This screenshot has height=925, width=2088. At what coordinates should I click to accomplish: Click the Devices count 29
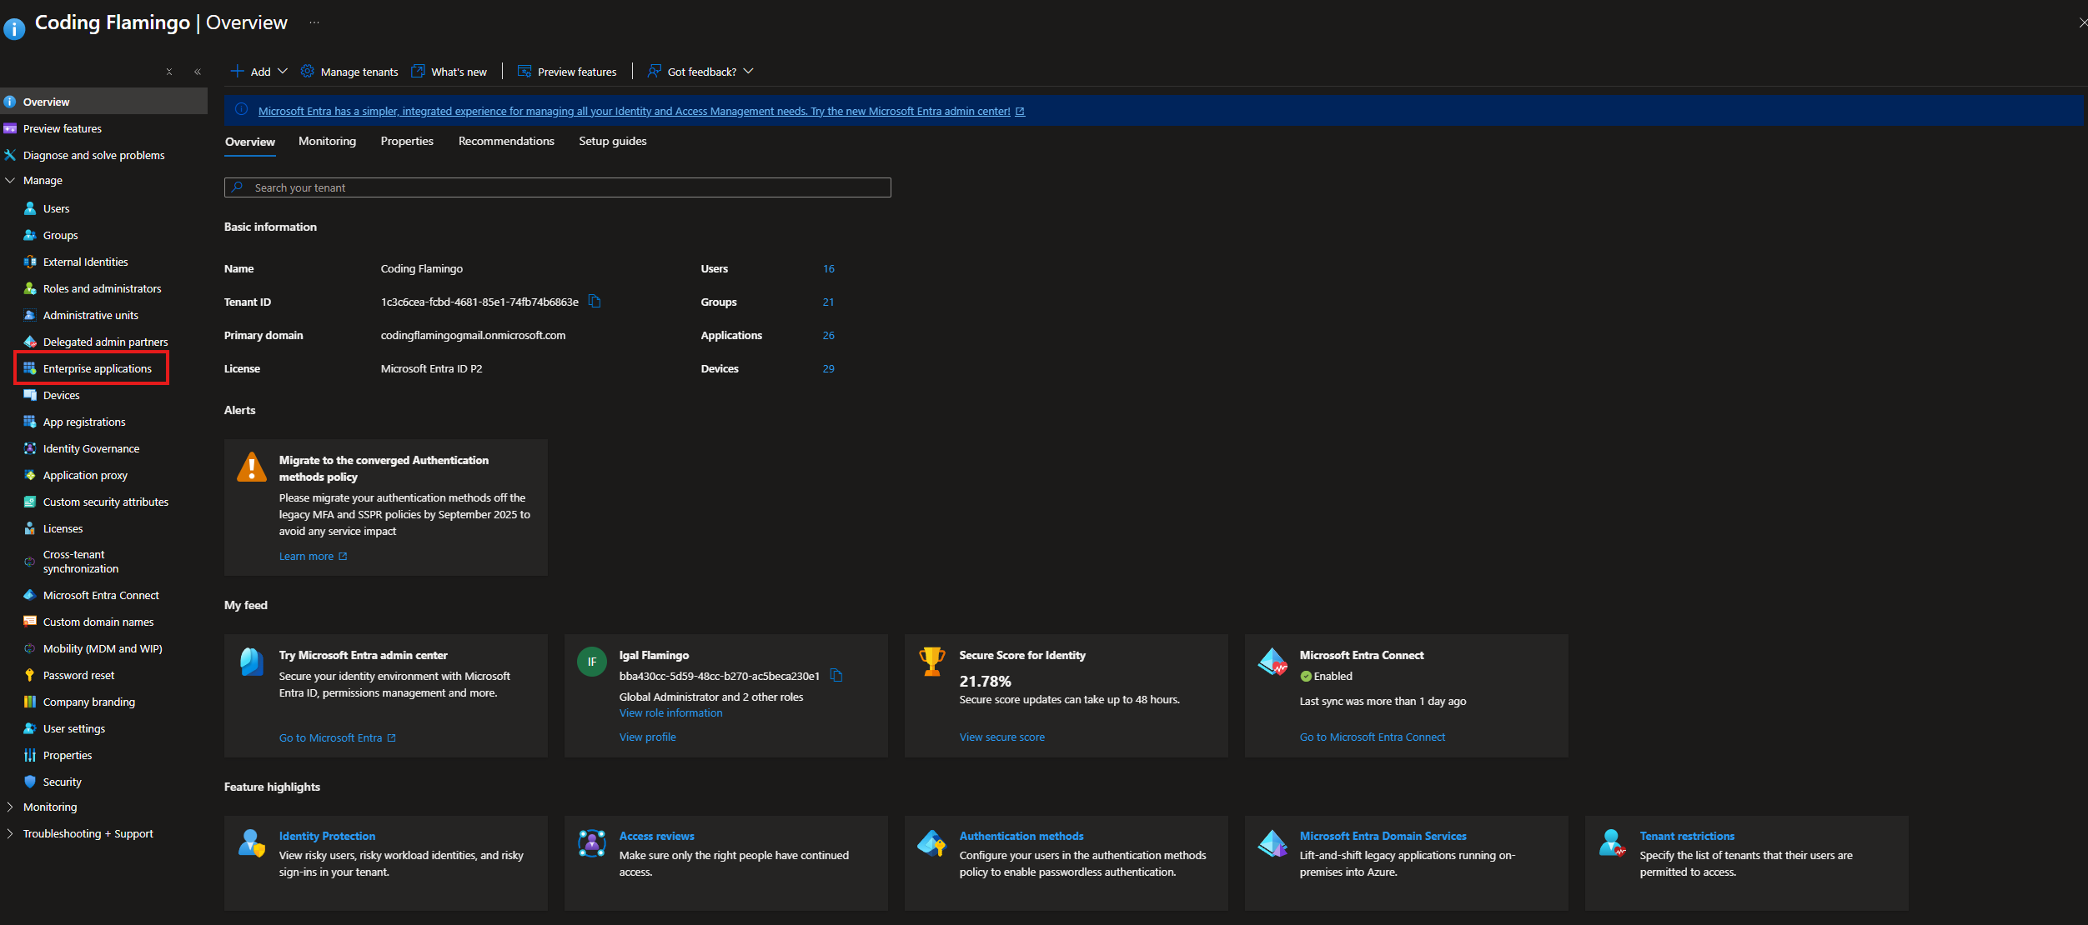828,368
